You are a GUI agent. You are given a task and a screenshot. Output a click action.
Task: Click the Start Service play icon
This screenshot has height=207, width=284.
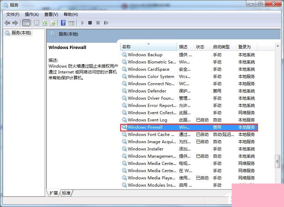[x=82, y=23]
